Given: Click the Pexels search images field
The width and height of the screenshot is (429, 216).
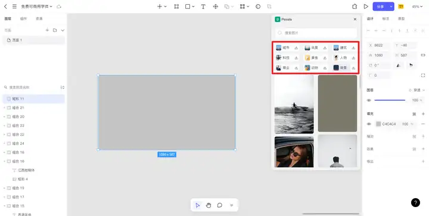Looking at the screenshot, I should coord(316,33).
